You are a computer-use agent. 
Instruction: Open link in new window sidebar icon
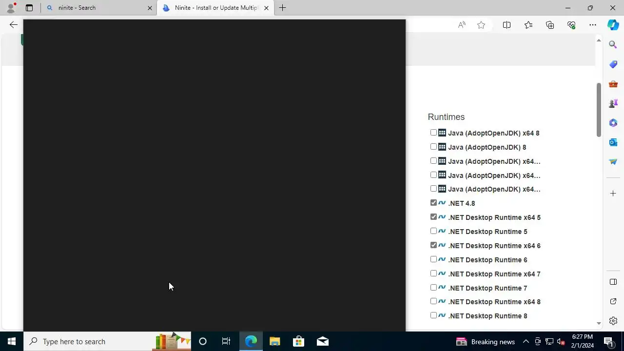pyautogui.click(x=613, y=301)
